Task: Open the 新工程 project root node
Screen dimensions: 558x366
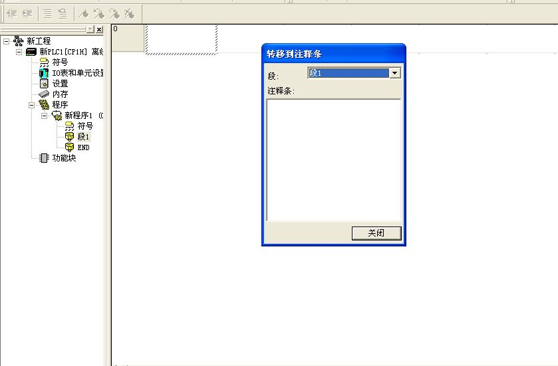Action: pos(38,41)
